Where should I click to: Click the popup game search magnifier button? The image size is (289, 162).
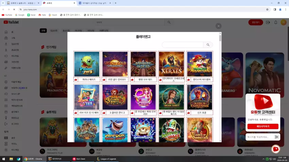coord(208,45)
